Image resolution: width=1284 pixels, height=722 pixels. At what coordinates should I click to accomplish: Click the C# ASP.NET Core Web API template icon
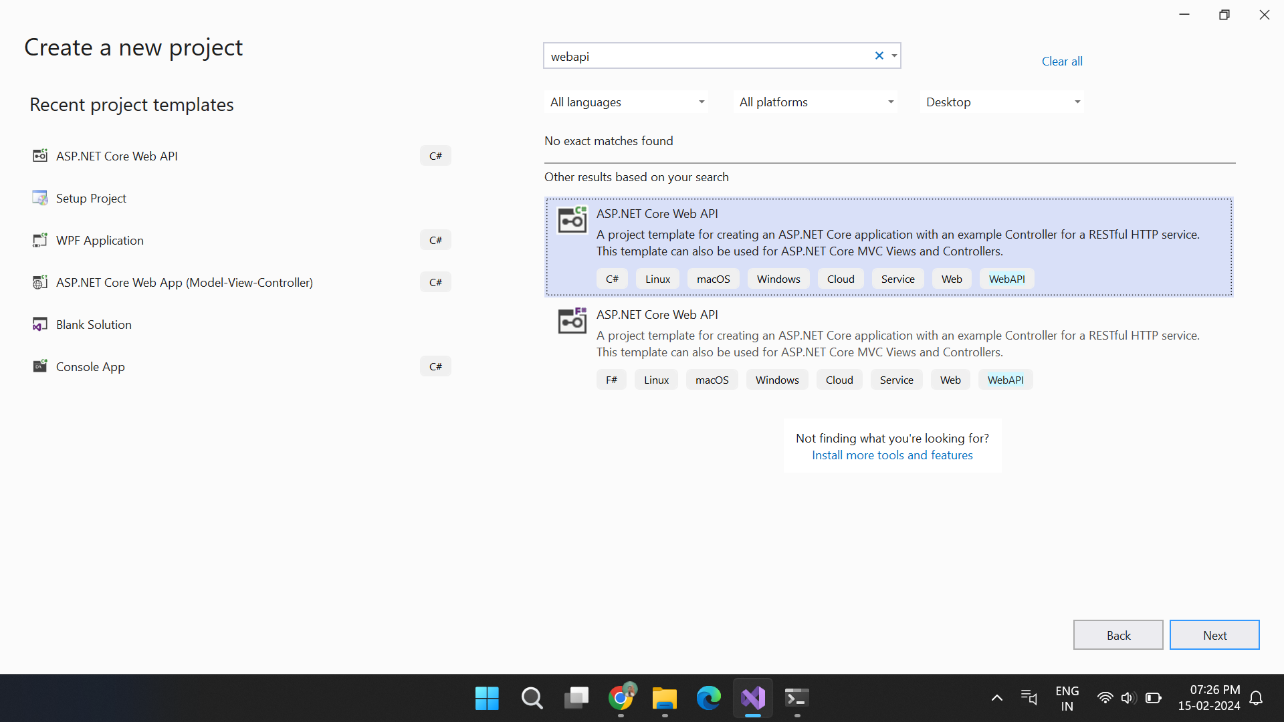tap(572, 220)
